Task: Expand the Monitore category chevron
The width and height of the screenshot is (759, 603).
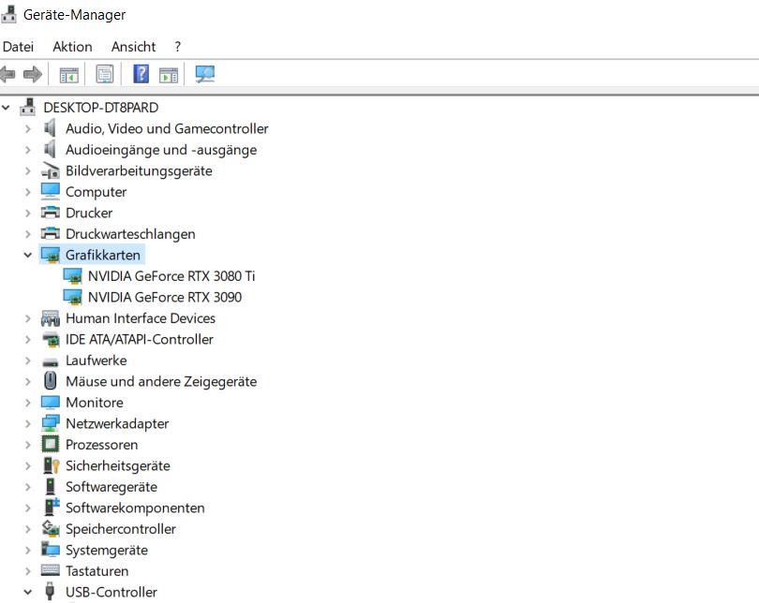Action: [x=28, y=403]
